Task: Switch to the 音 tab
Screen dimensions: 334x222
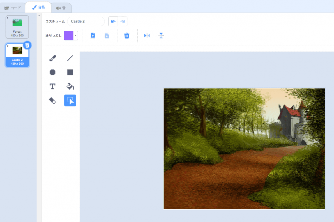Action: (61, 8)
